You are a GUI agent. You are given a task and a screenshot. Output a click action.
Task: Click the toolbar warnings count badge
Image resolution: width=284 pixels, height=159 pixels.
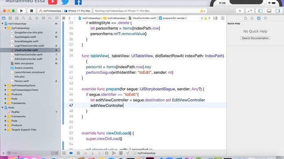(203, 11)
